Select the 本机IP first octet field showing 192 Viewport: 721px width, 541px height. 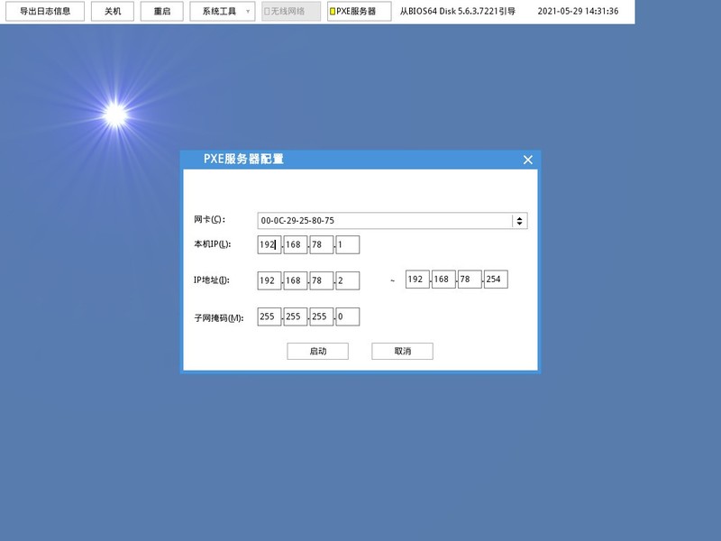point(269,244)
